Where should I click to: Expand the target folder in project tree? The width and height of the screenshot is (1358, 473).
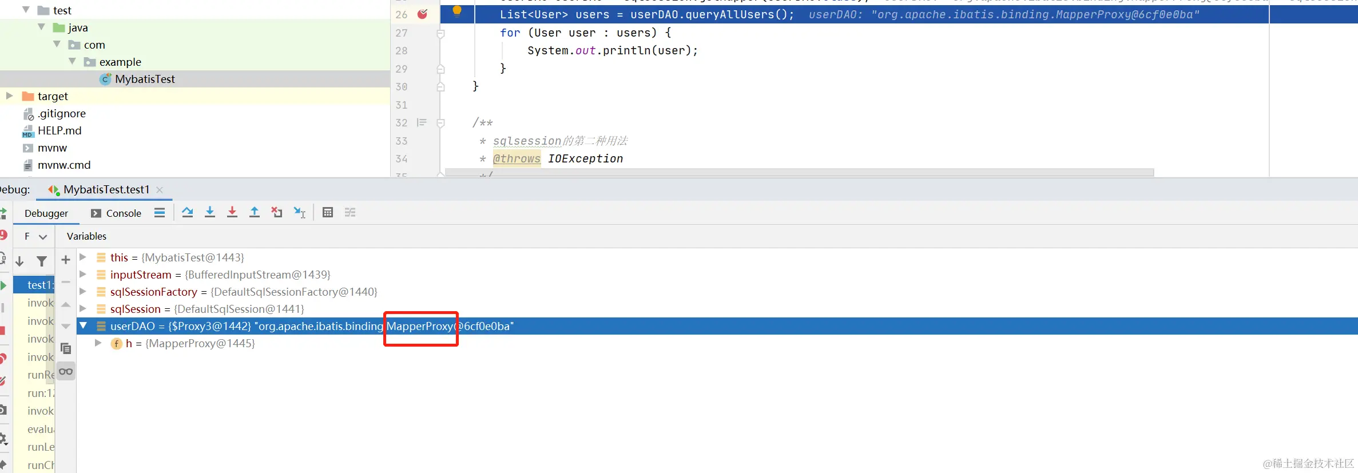[9, 96]
